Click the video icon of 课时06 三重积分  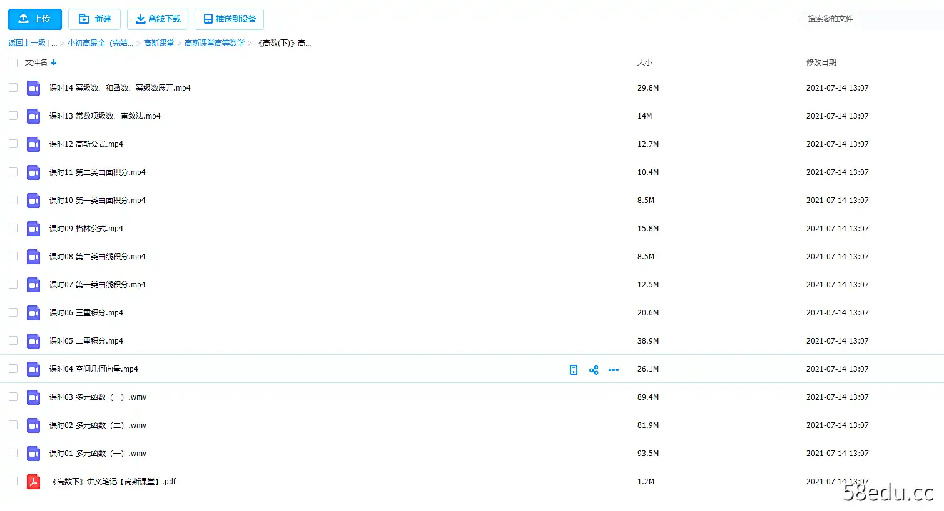tap(34, 313)
